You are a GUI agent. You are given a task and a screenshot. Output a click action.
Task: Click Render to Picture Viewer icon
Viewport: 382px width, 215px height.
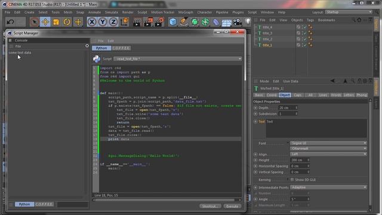tap(148, 22)
